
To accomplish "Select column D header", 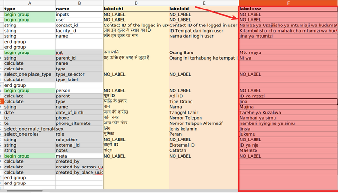I will 136,3.
